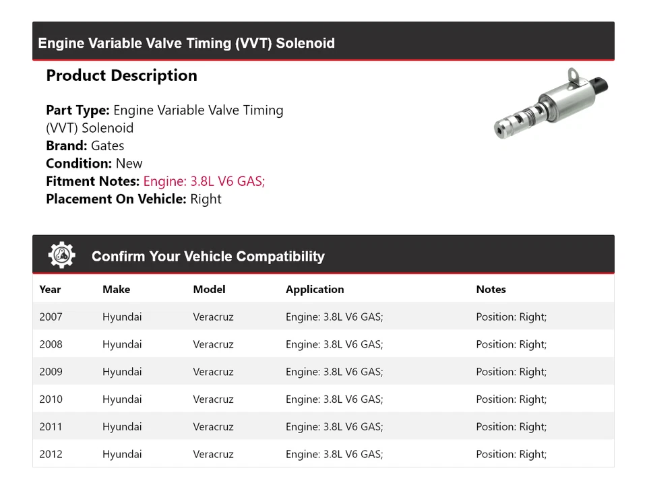Click the Confirm Your Vehicle Compatibility heading
The width and height of the screenshot is (647, 489).
pyautogui.click(x=208, y=256)
